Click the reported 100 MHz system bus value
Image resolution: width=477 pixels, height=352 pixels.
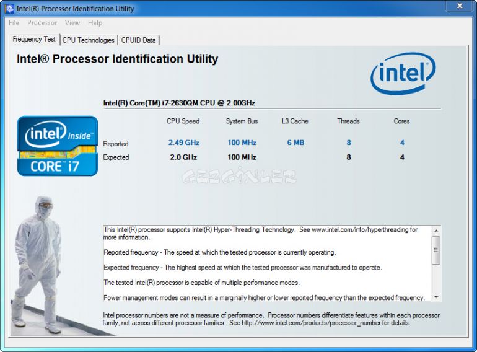(242, 143)
